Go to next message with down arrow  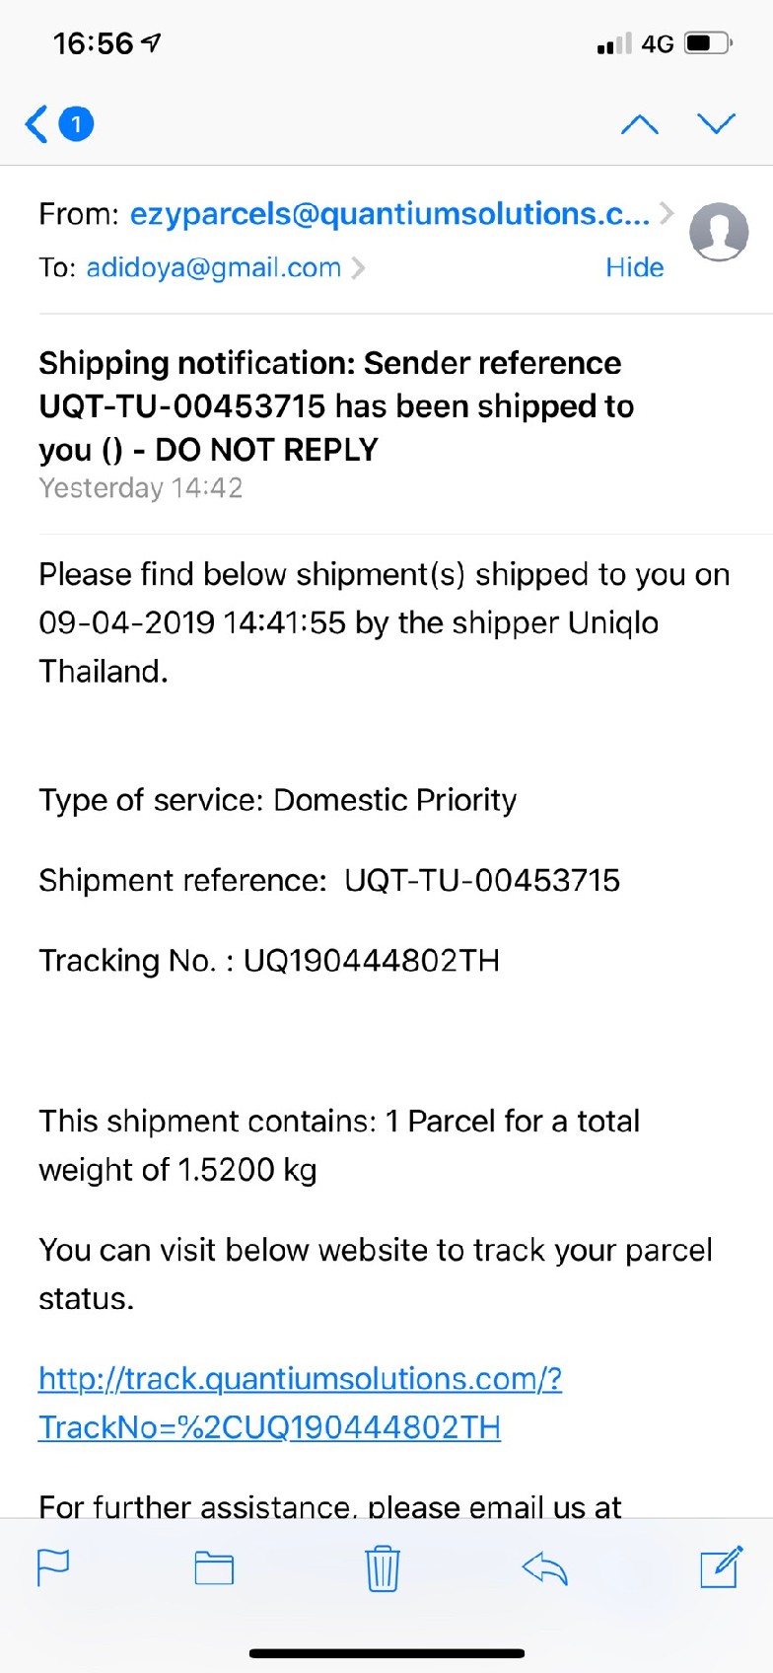tap(716, 123)
